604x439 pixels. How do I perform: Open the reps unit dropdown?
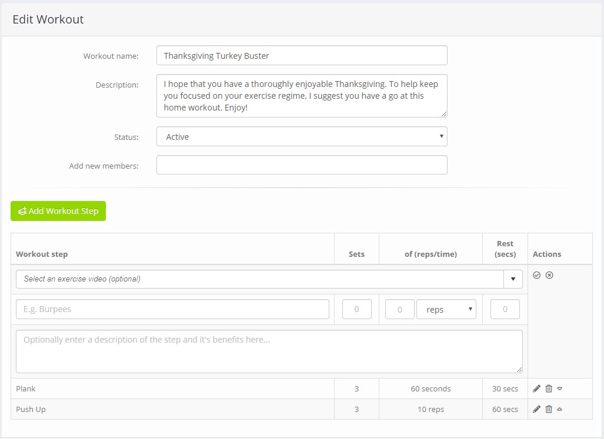click(446, 309)
